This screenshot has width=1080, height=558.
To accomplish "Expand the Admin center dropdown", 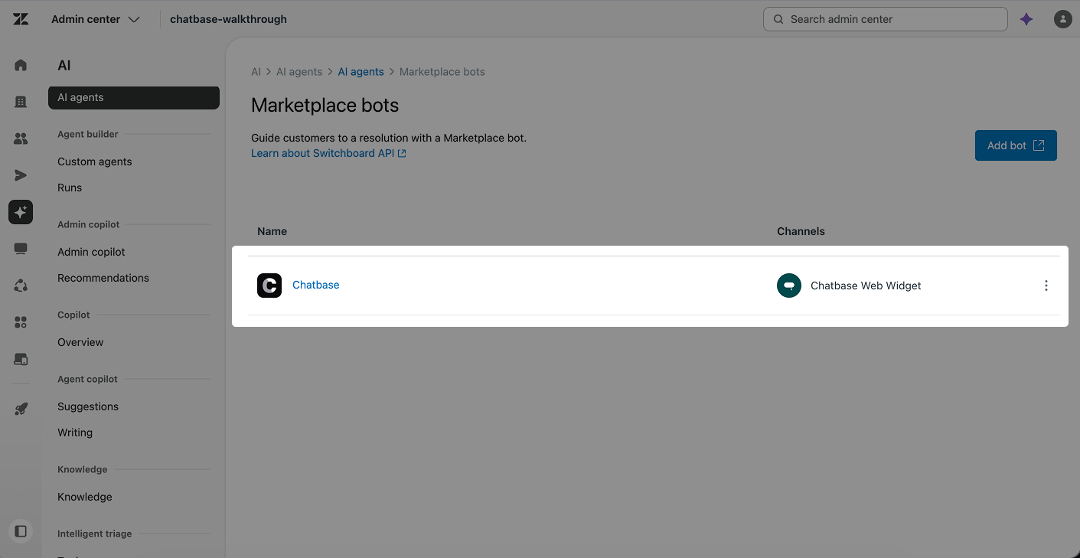I will [96, 19].
